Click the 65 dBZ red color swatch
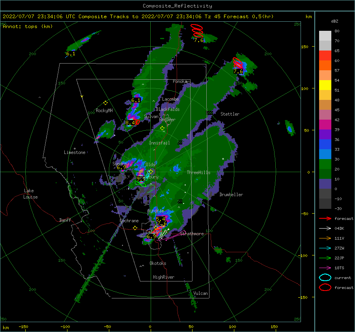 click(325, 55)
